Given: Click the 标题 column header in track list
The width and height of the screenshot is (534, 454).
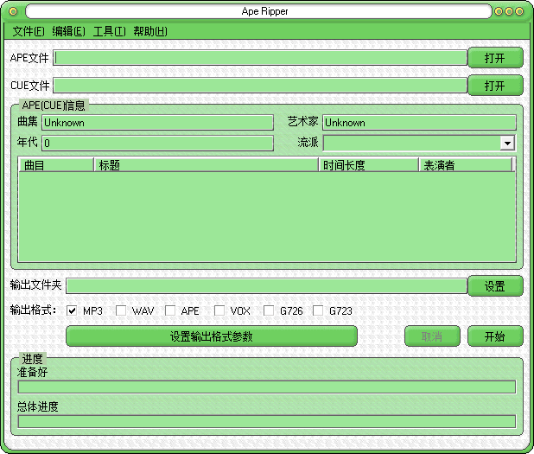Looking at the screenshot, I should point(206,165).
